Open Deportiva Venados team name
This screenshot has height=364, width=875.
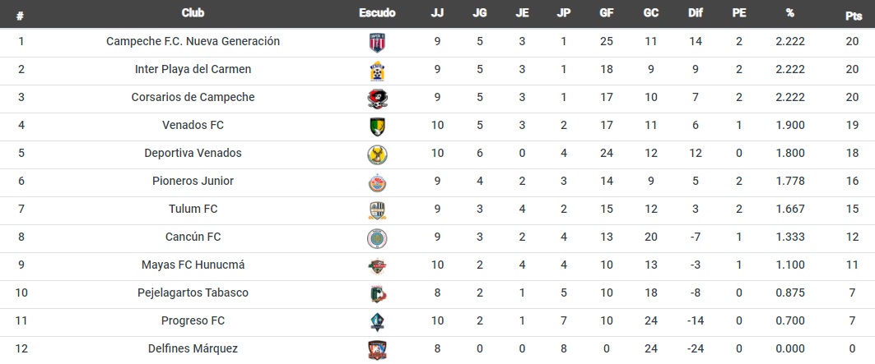pos(193,153)
